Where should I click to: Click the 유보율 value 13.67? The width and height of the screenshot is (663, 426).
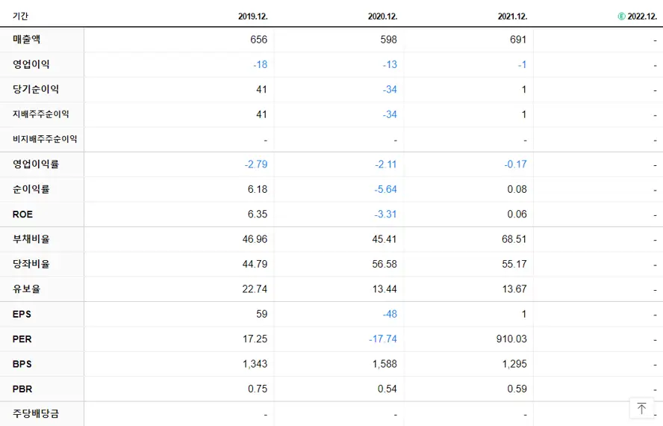(x=514, y=290)
